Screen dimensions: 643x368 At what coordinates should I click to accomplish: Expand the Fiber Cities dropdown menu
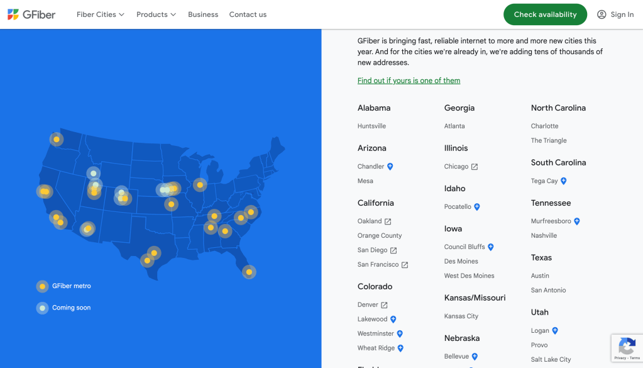click(x=101, y=14)
